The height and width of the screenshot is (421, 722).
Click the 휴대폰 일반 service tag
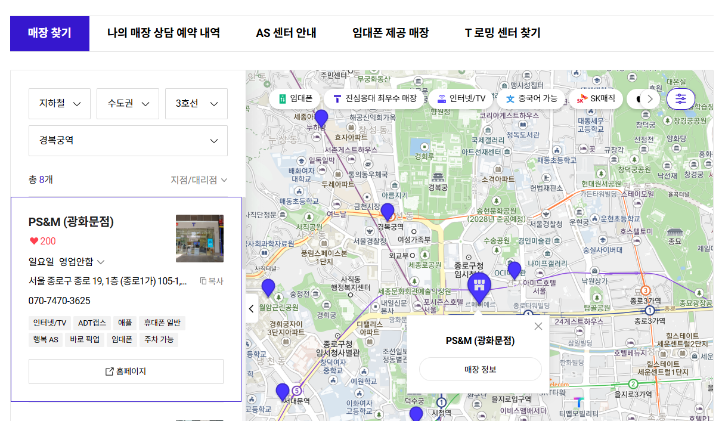click(163, 323)
